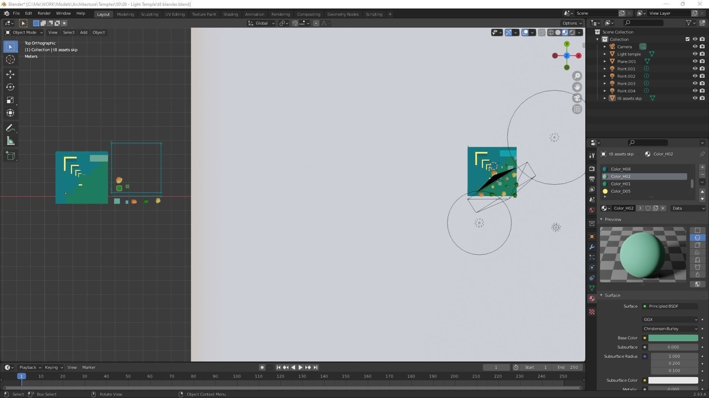Open the Render menu
Viewport: 709px width, 398px height.
[44, 13]
